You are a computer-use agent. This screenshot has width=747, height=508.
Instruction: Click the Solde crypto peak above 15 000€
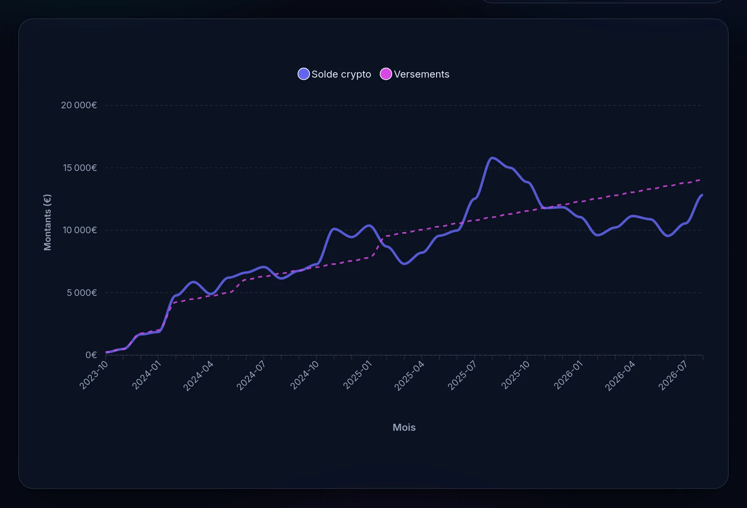492,158
